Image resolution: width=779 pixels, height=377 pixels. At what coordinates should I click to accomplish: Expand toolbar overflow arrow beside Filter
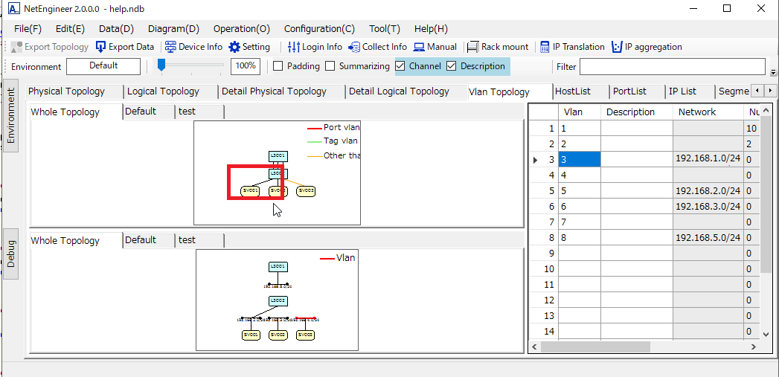(773, 73)
